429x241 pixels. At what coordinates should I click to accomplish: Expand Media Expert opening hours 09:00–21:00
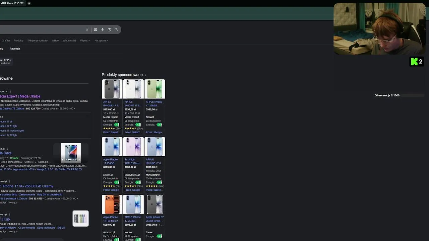(x=67, y=109)
